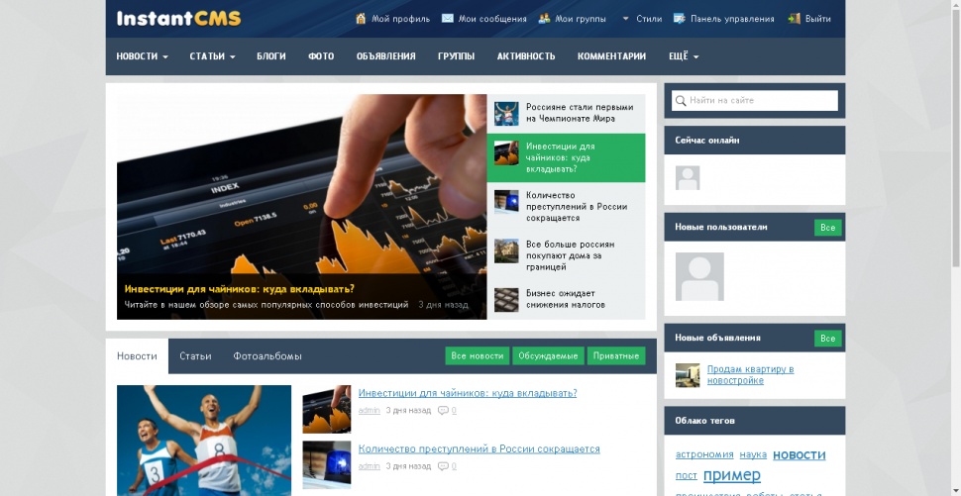Open the Ещё dropdown menu
Screen dimensions: 961x496
pos(684,56)
